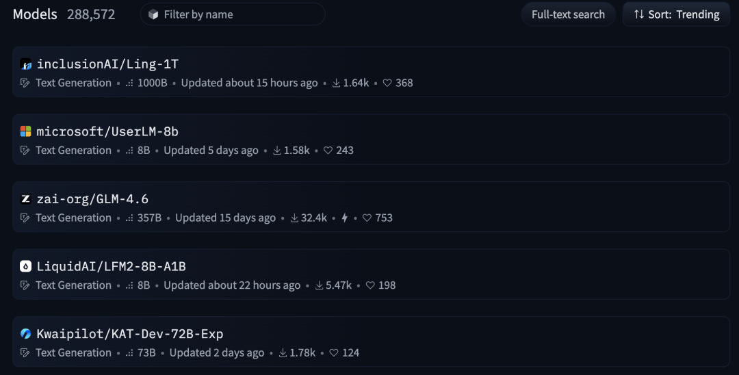Click the zai-org avatar icon
This screenshot has width=739, height=375.
(26, 199)
